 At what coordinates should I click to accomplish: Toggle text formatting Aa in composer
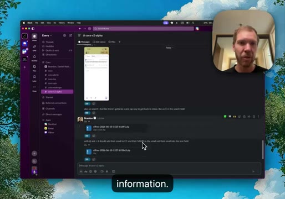[x=86, y=171]
